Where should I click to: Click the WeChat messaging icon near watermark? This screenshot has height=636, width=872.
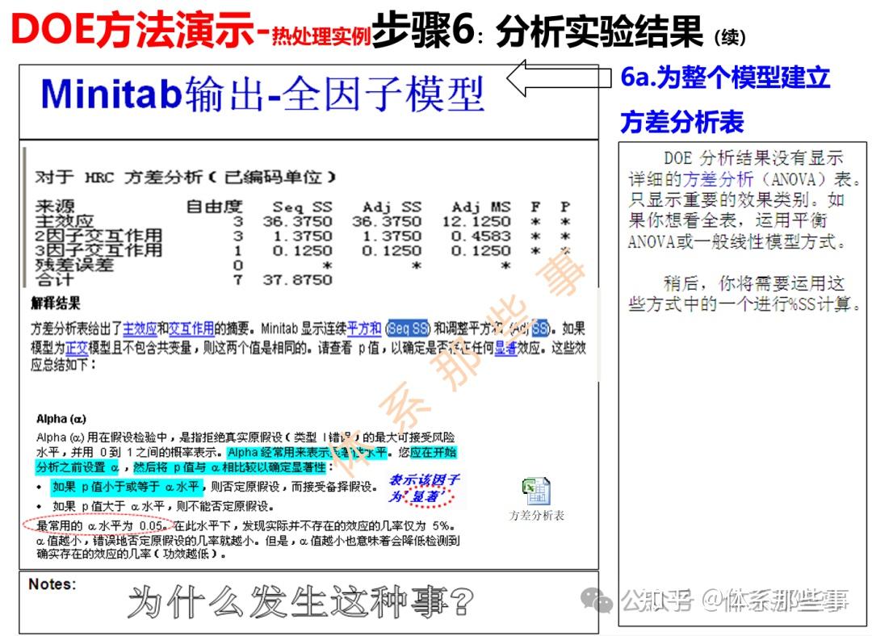click(x=597, y=600)
